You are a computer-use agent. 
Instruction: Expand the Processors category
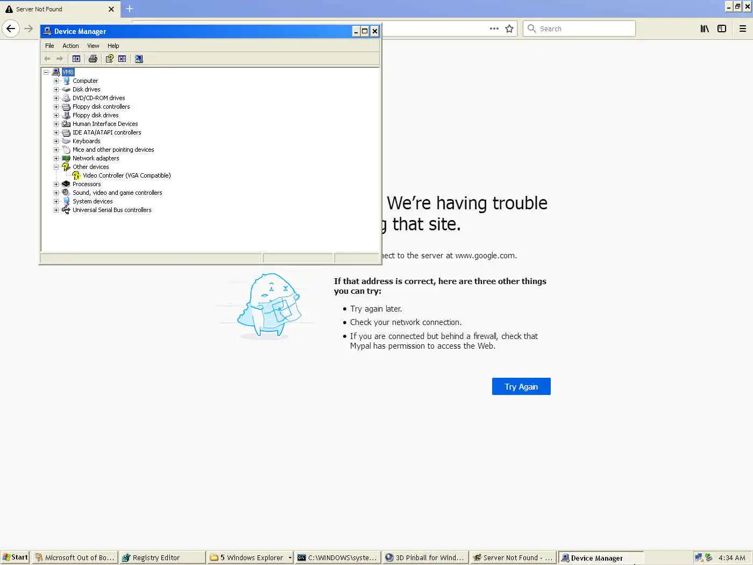click(x=56, y=184)
